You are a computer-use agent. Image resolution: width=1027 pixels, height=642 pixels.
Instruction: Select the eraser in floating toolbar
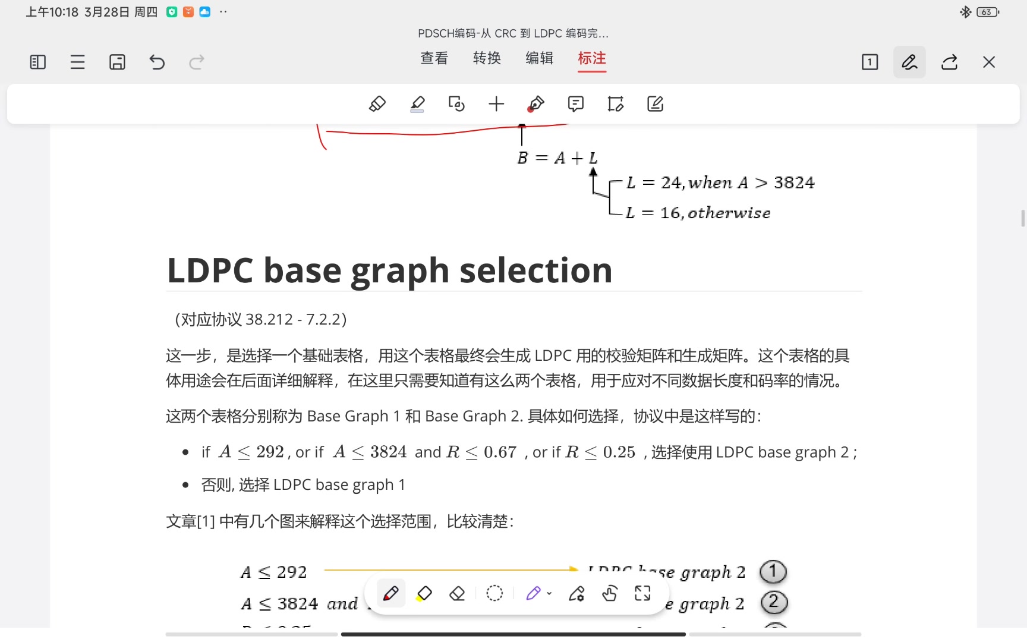pos(457,593)
